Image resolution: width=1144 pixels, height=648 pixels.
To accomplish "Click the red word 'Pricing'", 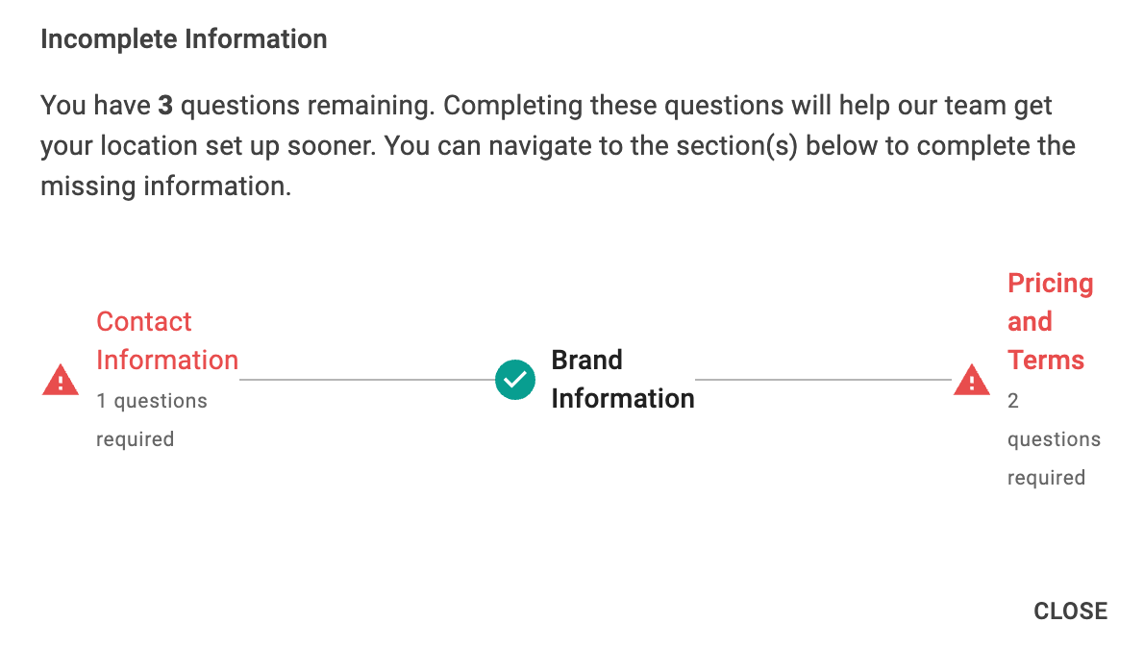I will 1050,283.
